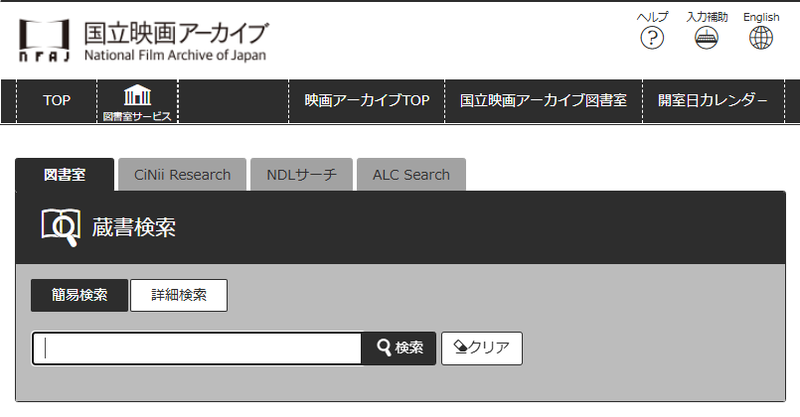The image size is (800, 417).
Task: Switch to 詳細検索 advanced search mode
Action: click(x=179, y=295)
